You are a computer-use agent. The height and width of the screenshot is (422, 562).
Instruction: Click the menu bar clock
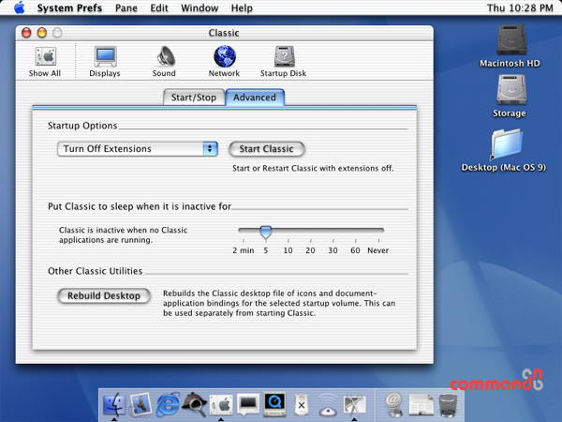click(x=520, y=8)
